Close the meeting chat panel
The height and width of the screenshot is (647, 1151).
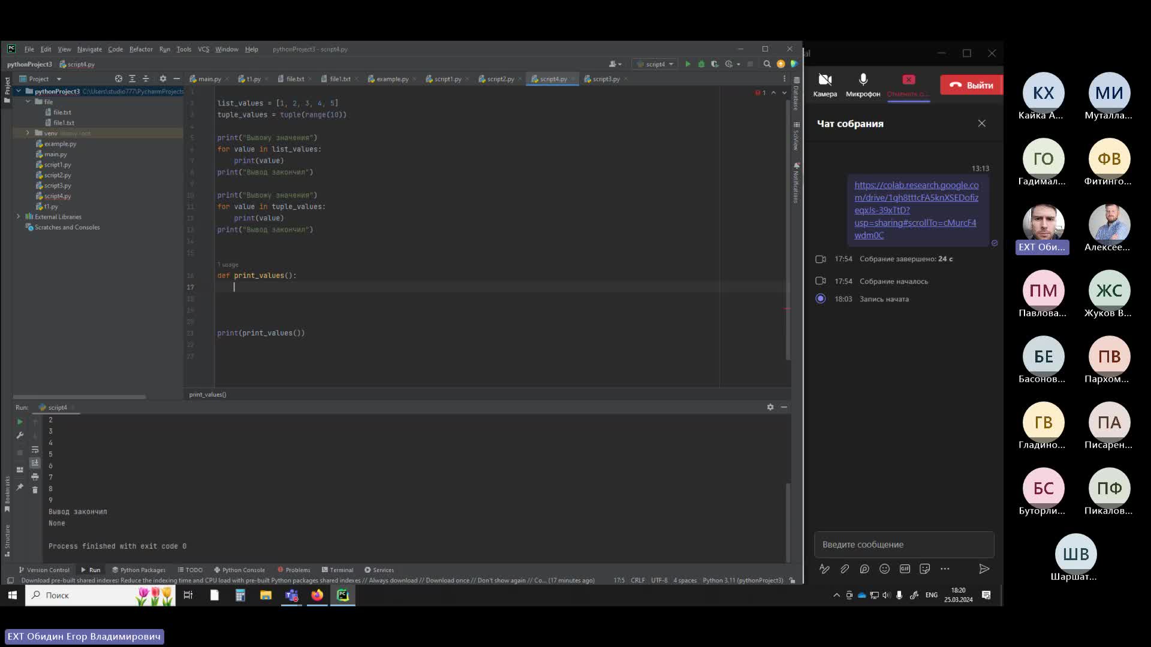click(x=981, y=123)
